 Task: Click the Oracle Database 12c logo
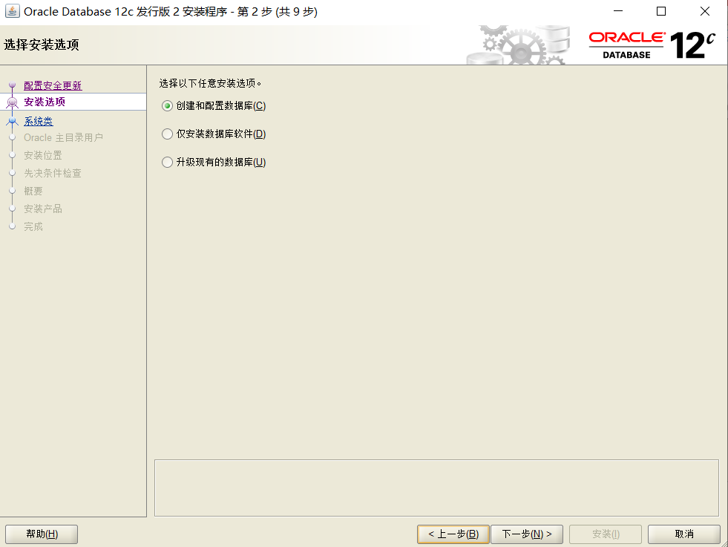(x=652, y=45)
